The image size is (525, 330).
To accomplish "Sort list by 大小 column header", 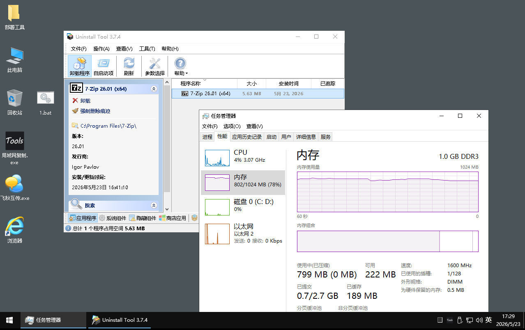I will point(251,83).
